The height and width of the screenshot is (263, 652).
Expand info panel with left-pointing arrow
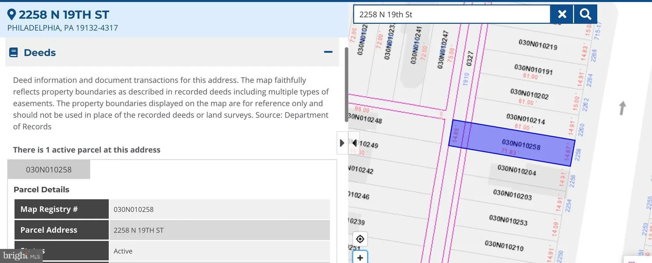354,143
